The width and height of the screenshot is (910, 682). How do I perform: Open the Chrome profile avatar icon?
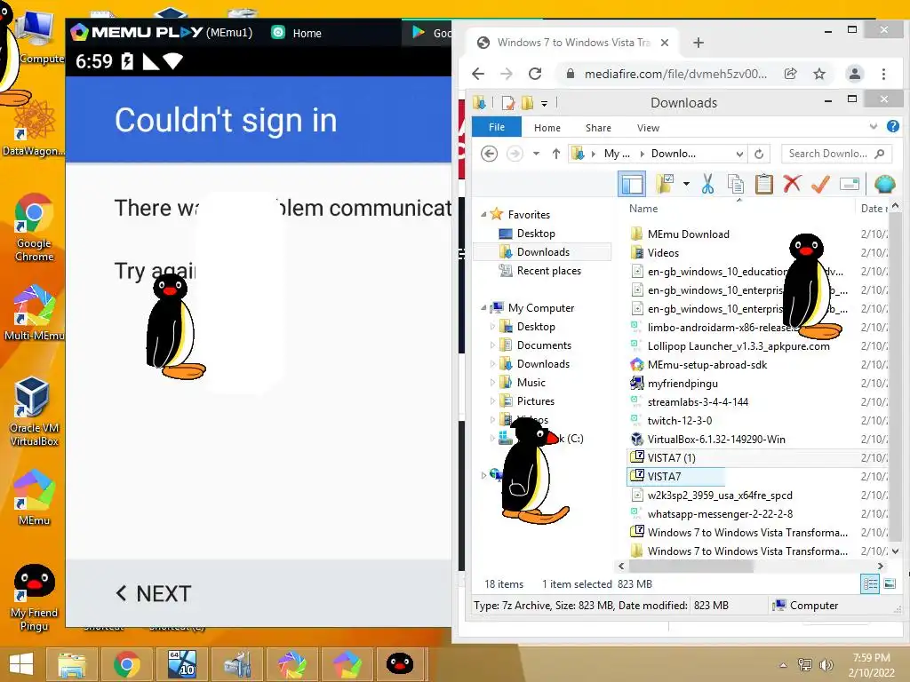pos(854,74)
